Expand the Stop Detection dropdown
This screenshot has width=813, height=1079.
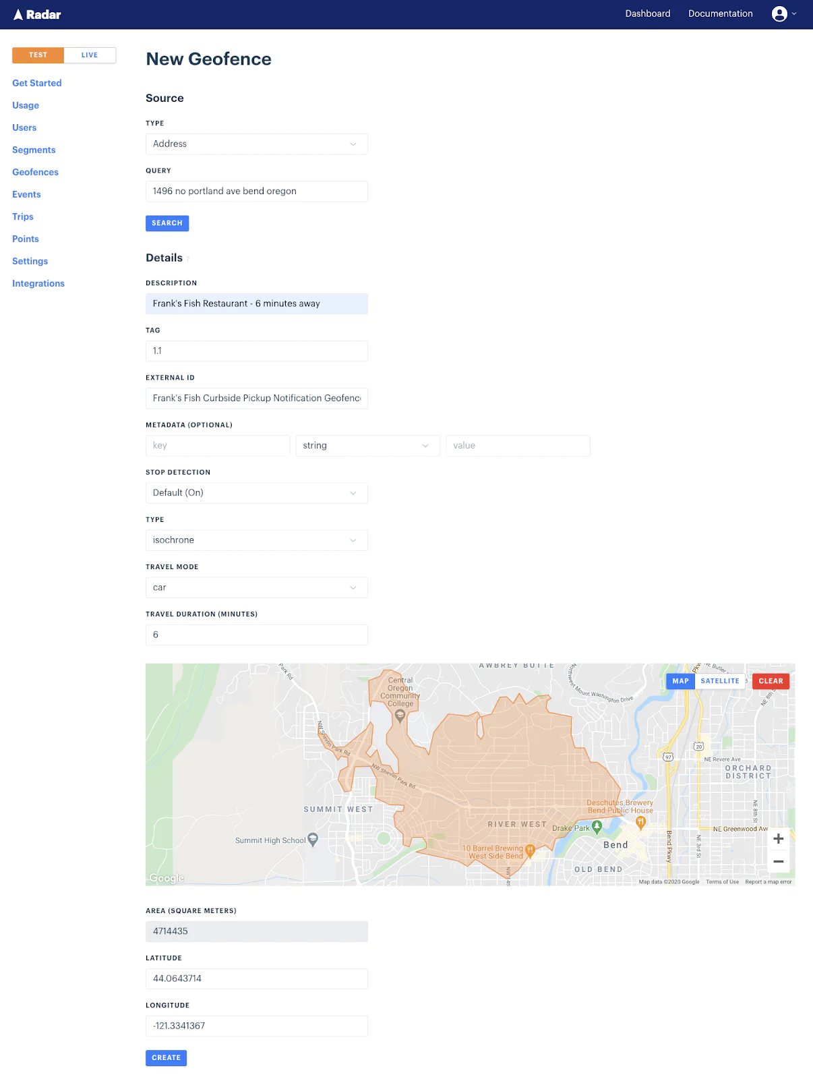pyautogui.click(x=256, y=493)
